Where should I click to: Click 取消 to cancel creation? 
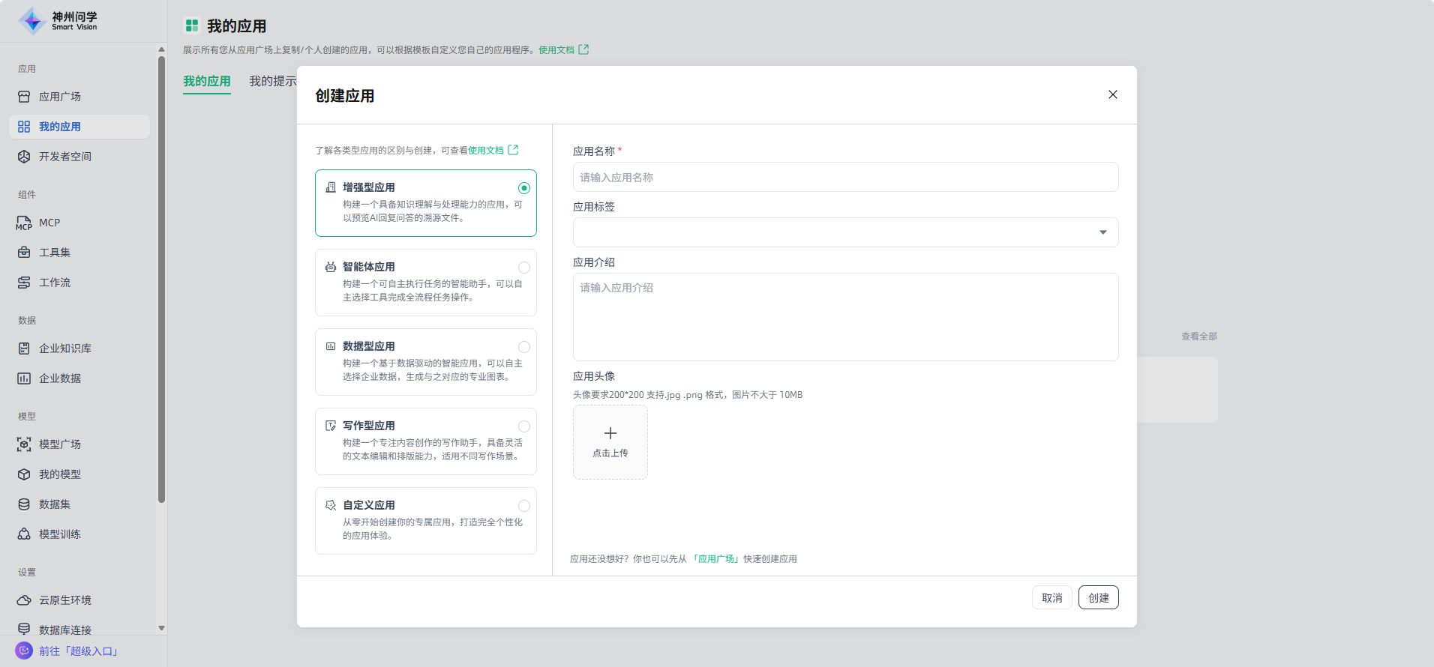pyautogui.click(x=1051, y=597)
